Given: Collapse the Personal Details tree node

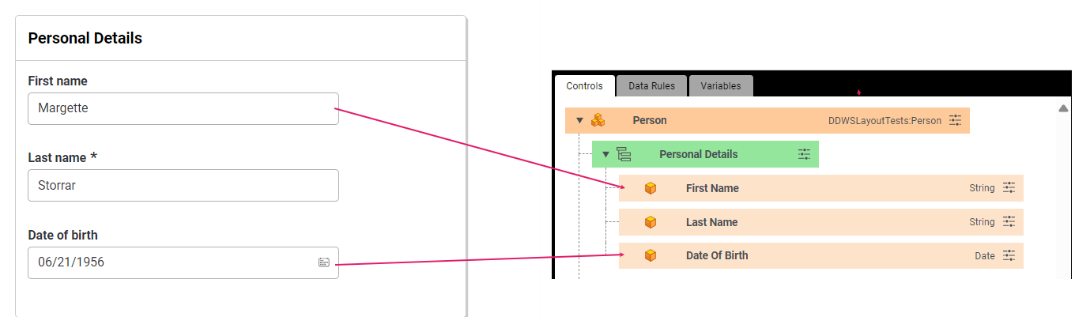Looking at the screenshot, I should click(606, 154).
